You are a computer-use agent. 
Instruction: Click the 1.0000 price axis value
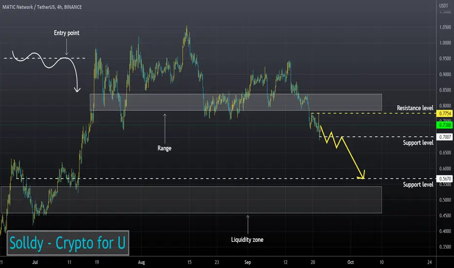coord(445,42)
